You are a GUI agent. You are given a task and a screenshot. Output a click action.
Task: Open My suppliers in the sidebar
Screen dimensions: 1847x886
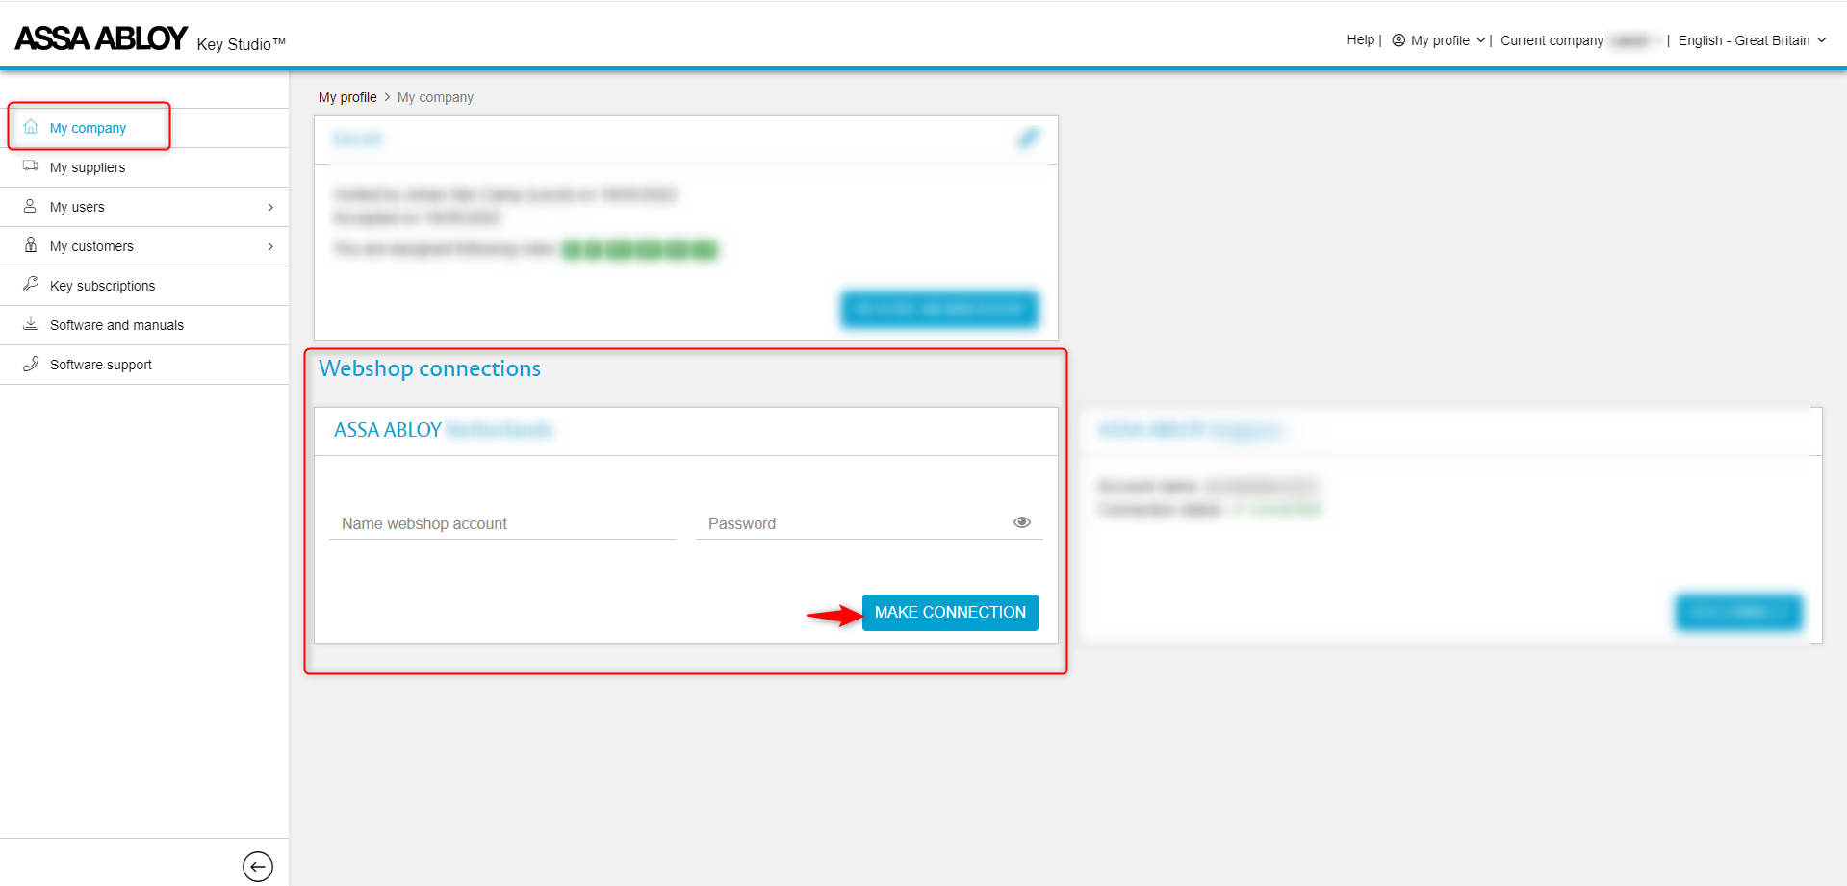[144, 167]
